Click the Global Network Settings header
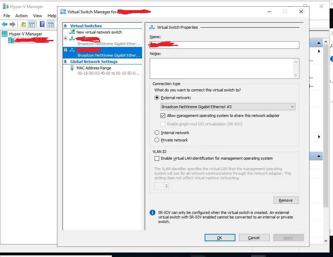The width and height of the screenshot is (333, 257). 94,62
